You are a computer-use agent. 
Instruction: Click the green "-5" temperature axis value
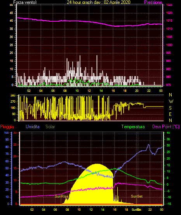[x=168, y=191]
